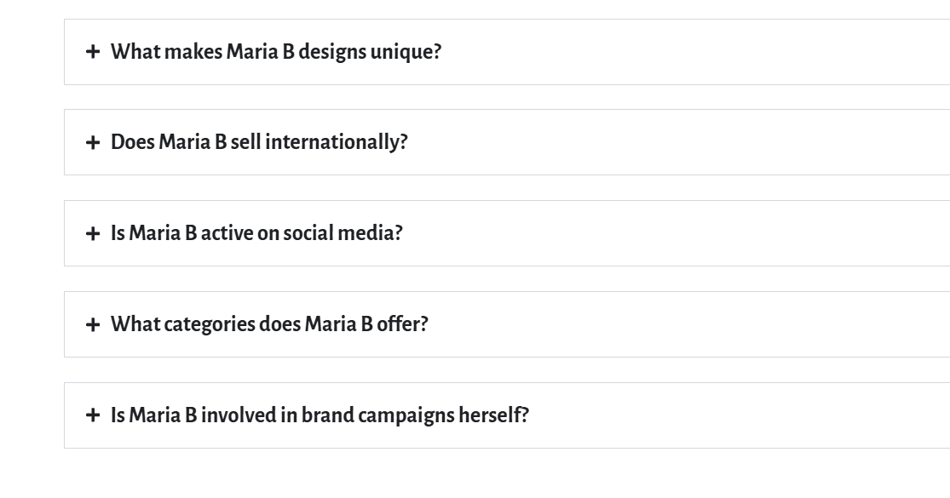Click plus icon next to 'Does Maria B sell internationally?'
This screenshot has width=950, height=498.
(x=93, y=143)
